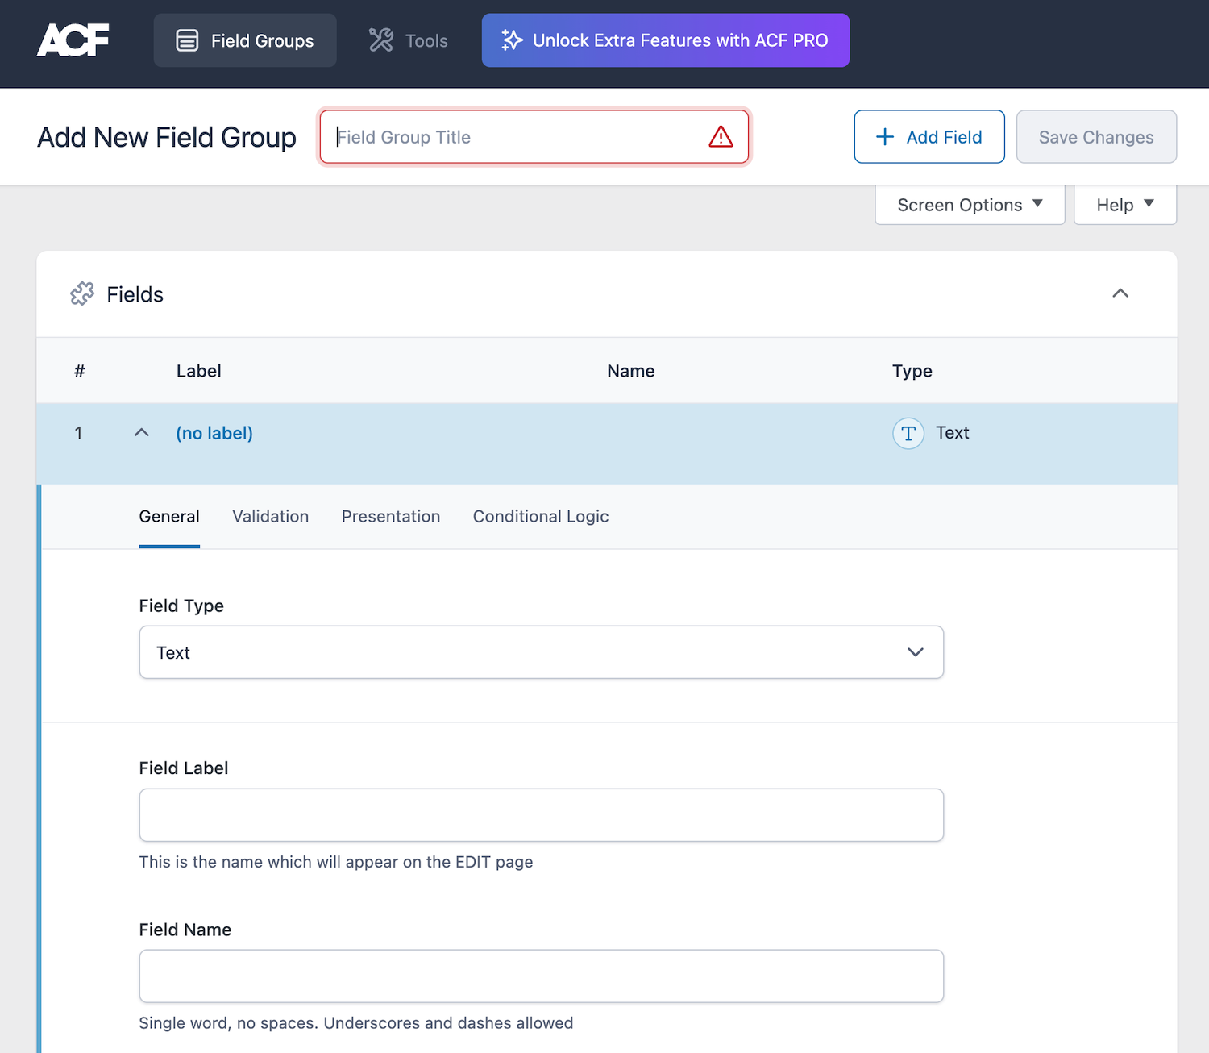Click the red warning icon in title field

721,137
